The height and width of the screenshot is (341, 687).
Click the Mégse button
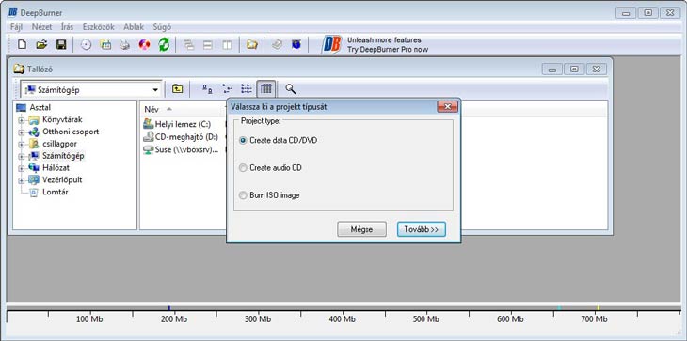point(361,229)
